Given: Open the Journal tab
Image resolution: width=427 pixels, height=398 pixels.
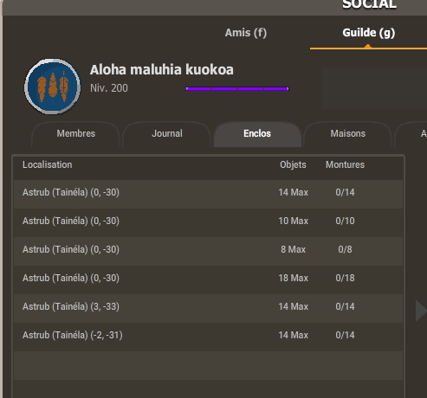Looking at the screenshot, I should click(x=167, y=133).
